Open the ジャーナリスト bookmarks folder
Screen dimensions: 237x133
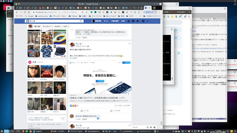[95, 16]
